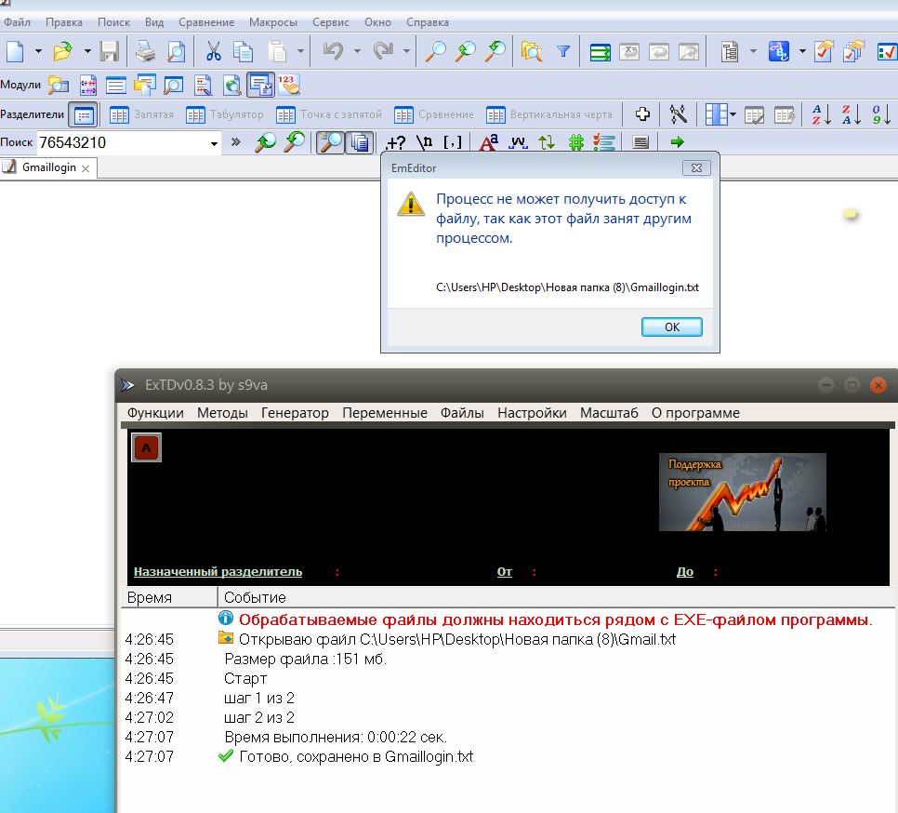
Task: Click the Print icon in toolbar
Action: [146, 51]
